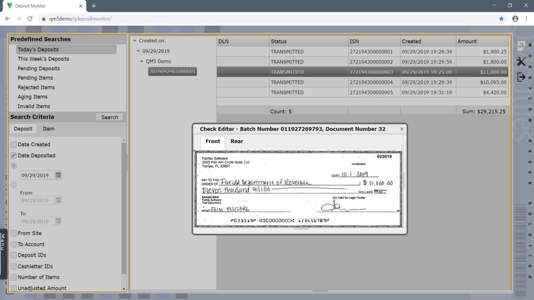
Task: Show the Rear check image tab
Action: (237, 142)
